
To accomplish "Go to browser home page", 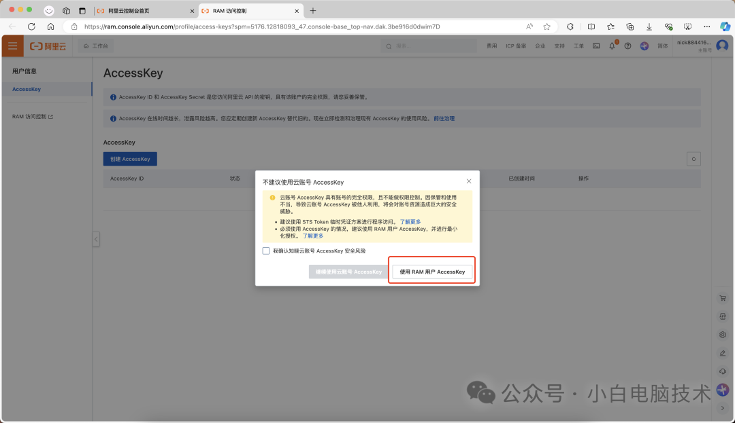I will 50,26.
